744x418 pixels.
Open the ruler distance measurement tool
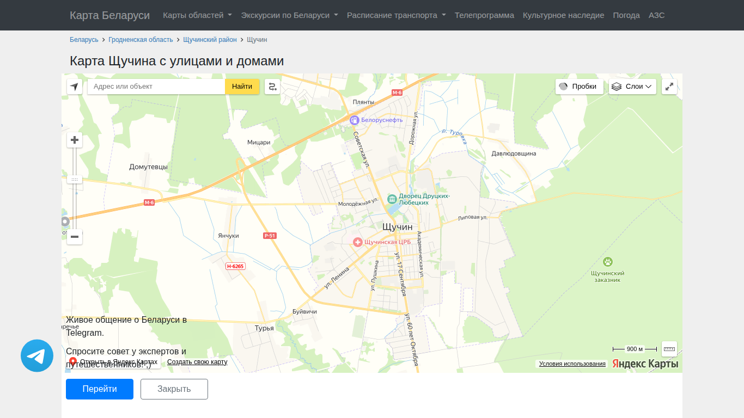(669, 349)
